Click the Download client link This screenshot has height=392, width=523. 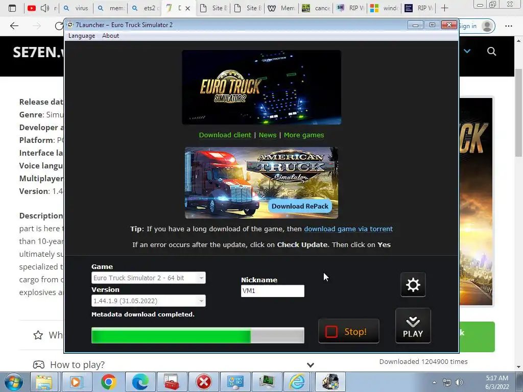(225, 135)
